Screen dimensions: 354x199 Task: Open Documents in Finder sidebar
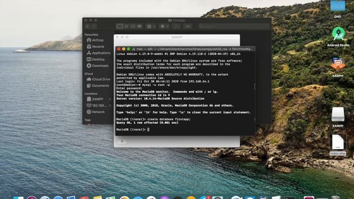click(98, 86)
